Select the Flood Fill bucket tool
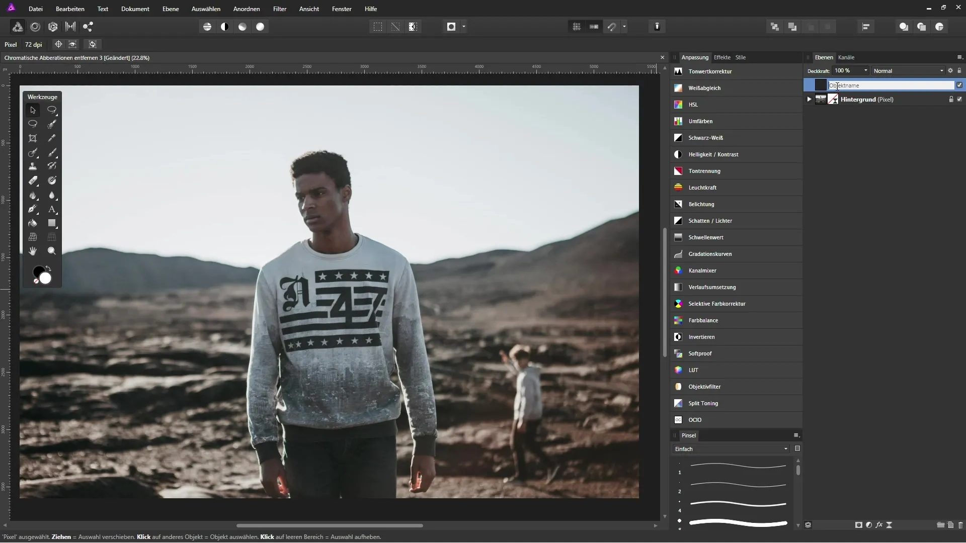The image size is (966, 543). click(33, 223)
